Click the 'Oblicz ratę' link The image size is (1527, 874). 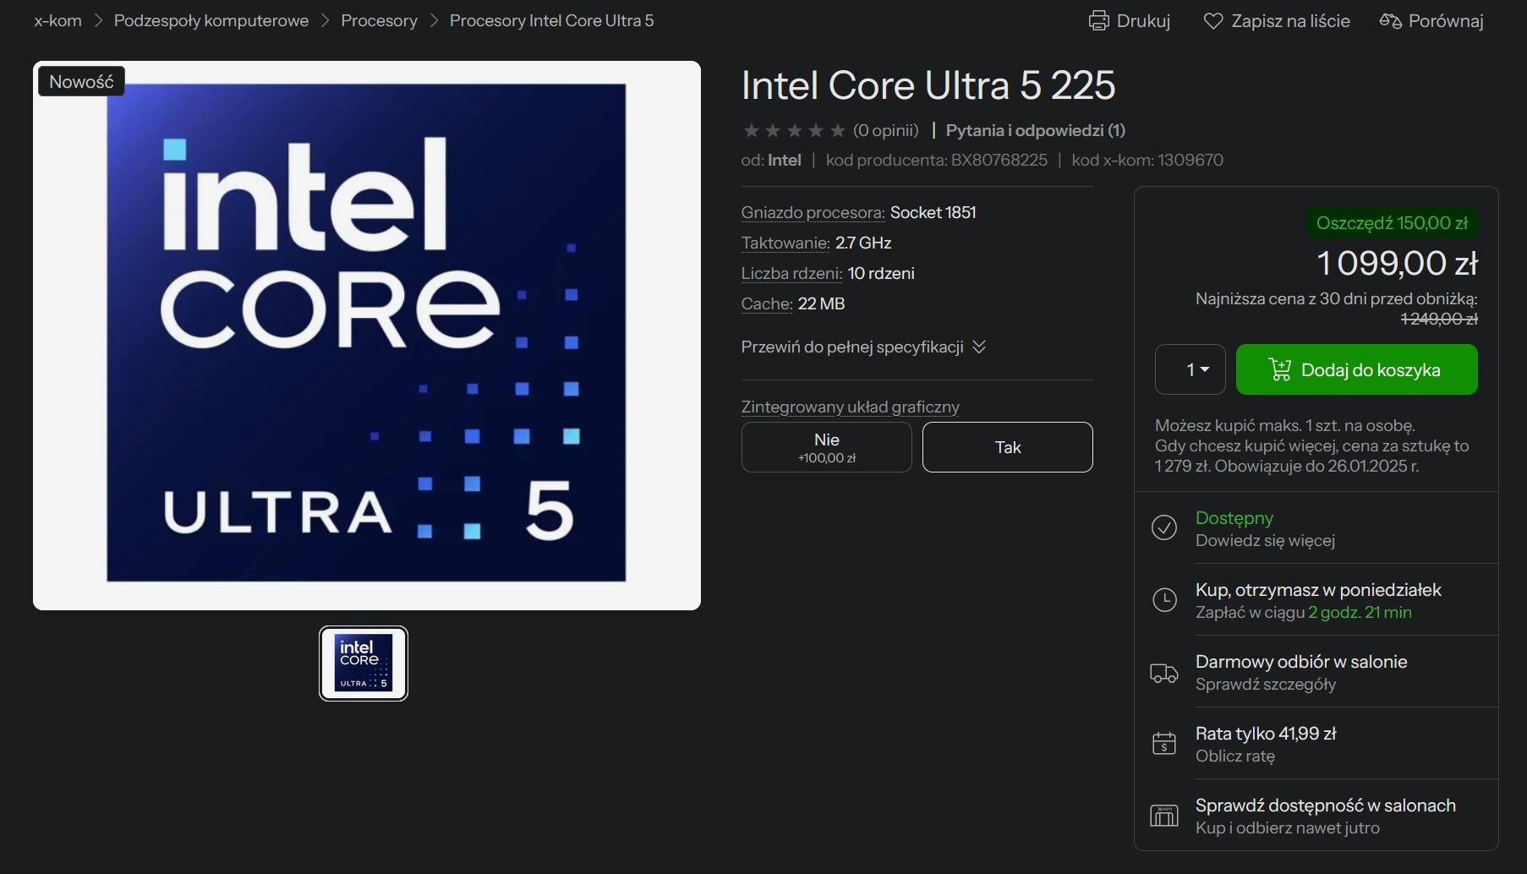click(1234, 757)
